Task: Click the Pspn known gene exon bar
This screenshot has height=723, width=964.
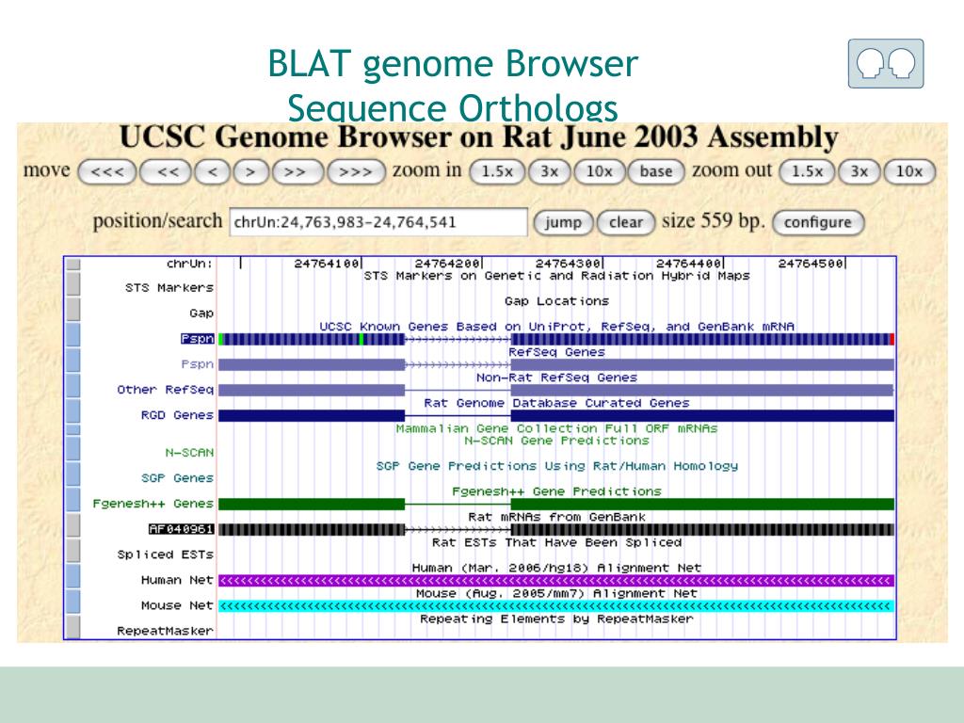Action: coord(556,339)
